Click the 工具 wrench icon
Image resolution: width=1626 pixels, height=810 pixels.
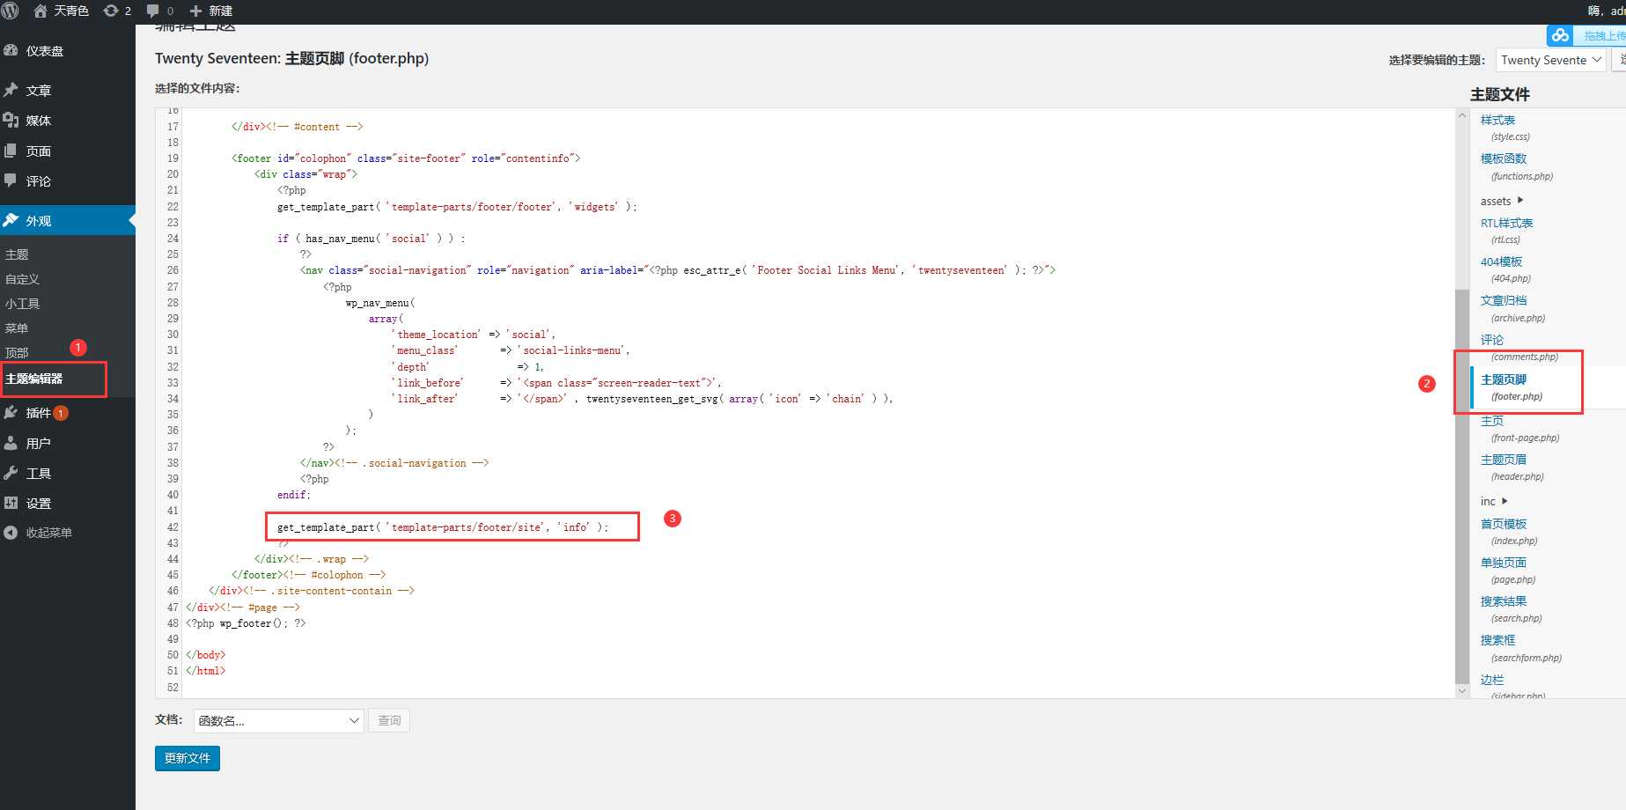[x=11, y=473]
